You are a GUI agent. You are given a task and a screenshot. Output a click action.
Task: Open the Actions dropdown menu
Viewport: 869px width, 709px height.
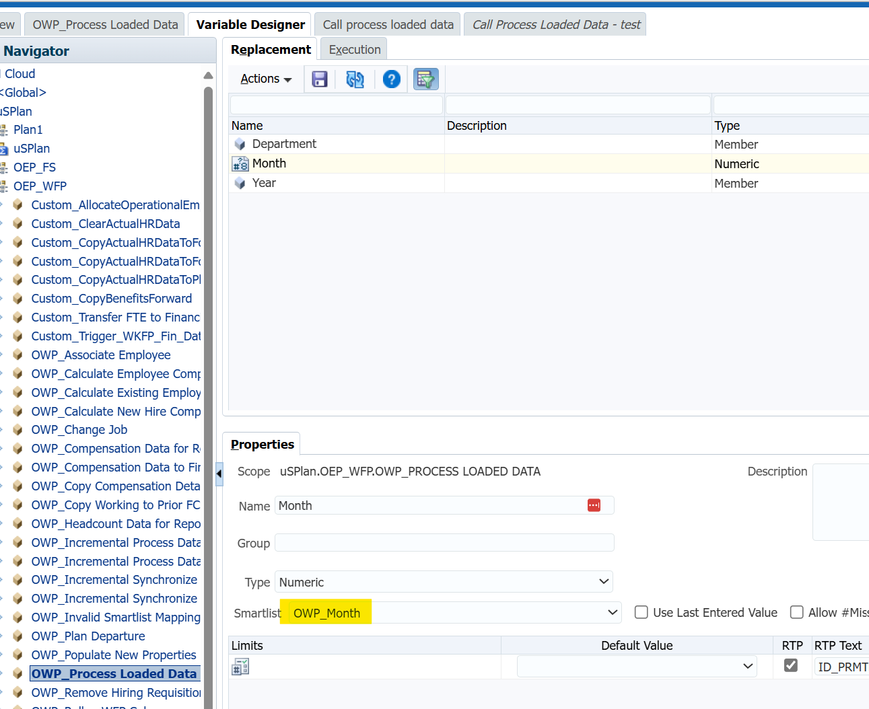point(266,79)
